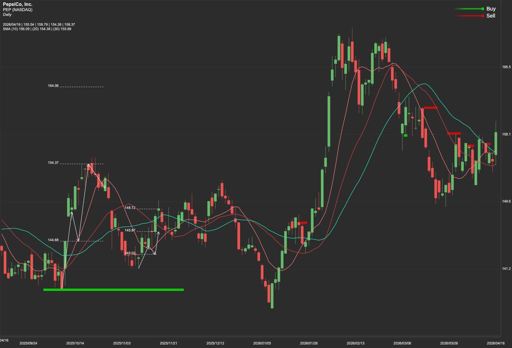Click the PEP (NASDAQ) ticker label
The width and height of the screenshot is (512, 348).
(x=18, y=9)
